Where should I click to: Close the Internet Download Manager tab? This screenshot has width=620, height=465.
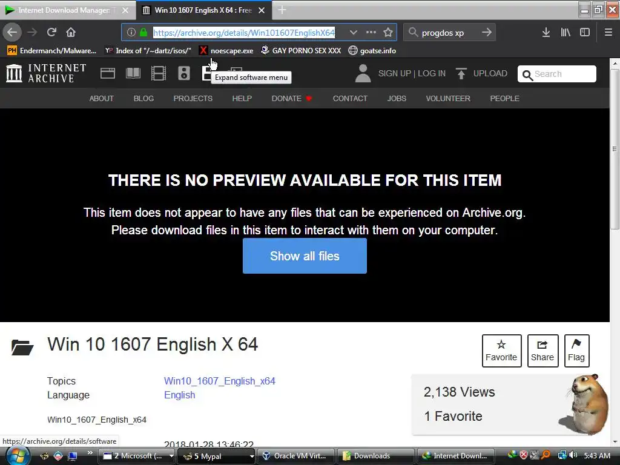tap(125, 10)
